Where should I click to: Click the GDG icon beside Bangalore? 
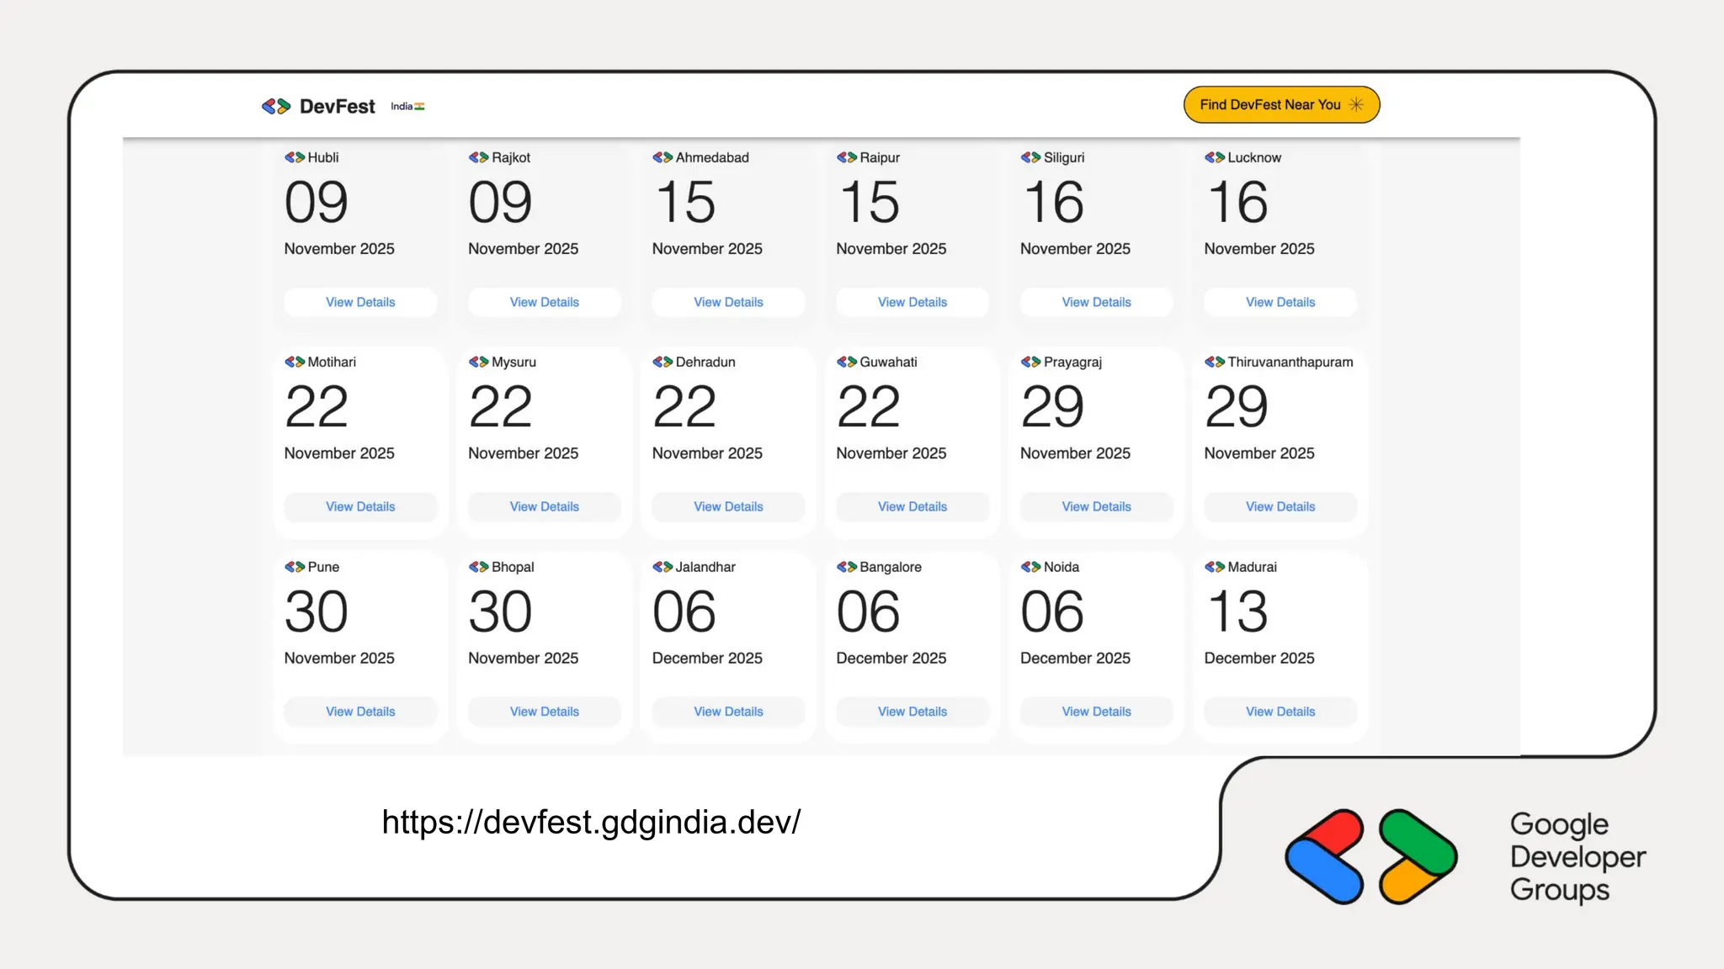click(x=847, y=567)
